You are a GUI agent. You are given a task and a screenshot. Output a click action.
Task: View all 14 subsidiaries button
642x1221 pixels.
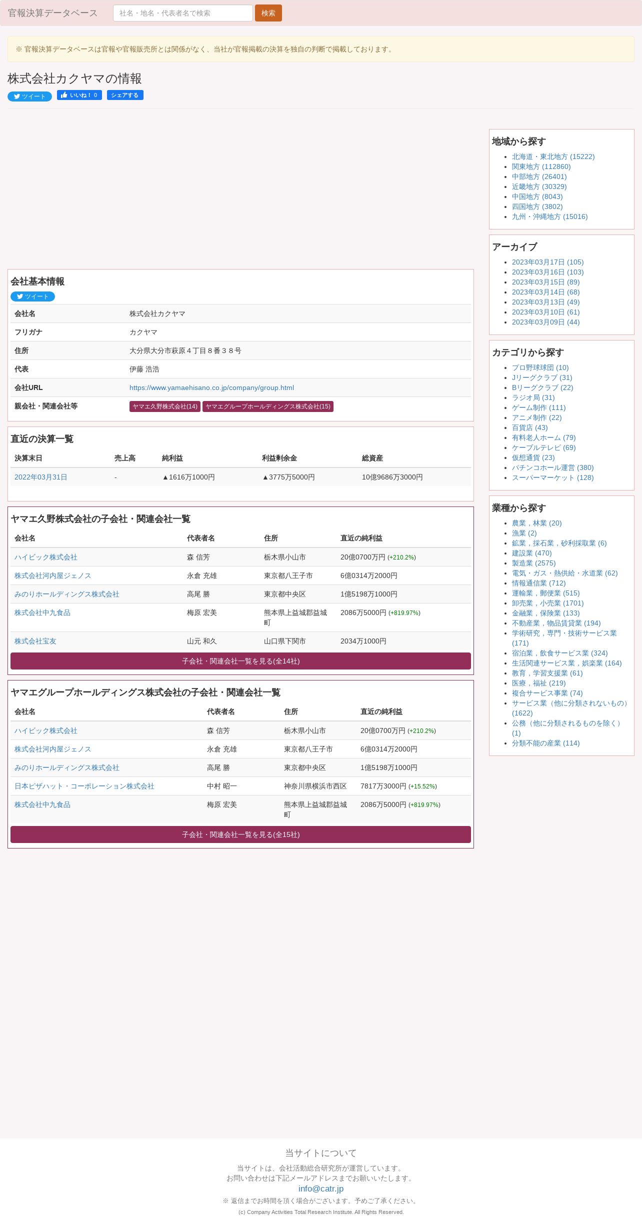[240, 661]
